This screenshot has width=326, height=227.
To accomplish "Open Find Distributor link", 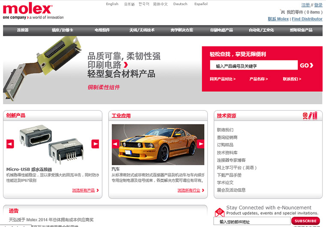I will 307,19.
